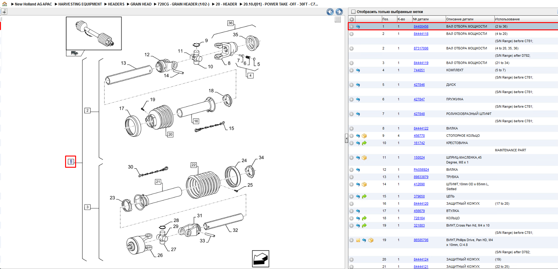Open the GRAIN HEAD breadcrumb item

pos(141,4)
